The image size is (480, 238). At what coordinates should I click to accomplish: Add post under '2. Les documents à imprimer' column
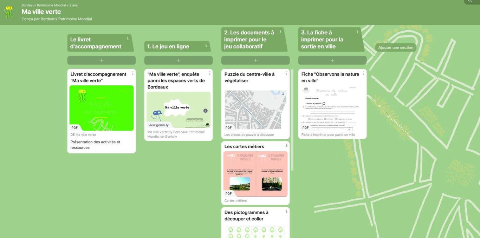pos(255,60)
